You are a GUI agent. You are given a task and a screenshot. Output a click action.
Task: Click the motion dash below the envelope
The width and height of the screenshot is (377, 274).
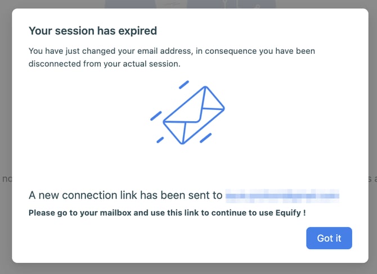tap(206, 137)
